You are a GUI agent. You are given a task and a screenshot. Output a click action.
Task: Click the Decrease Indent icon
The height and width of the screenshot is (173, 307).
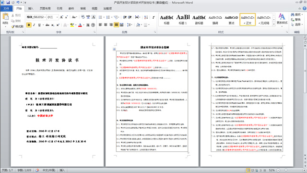click(125, 17)
